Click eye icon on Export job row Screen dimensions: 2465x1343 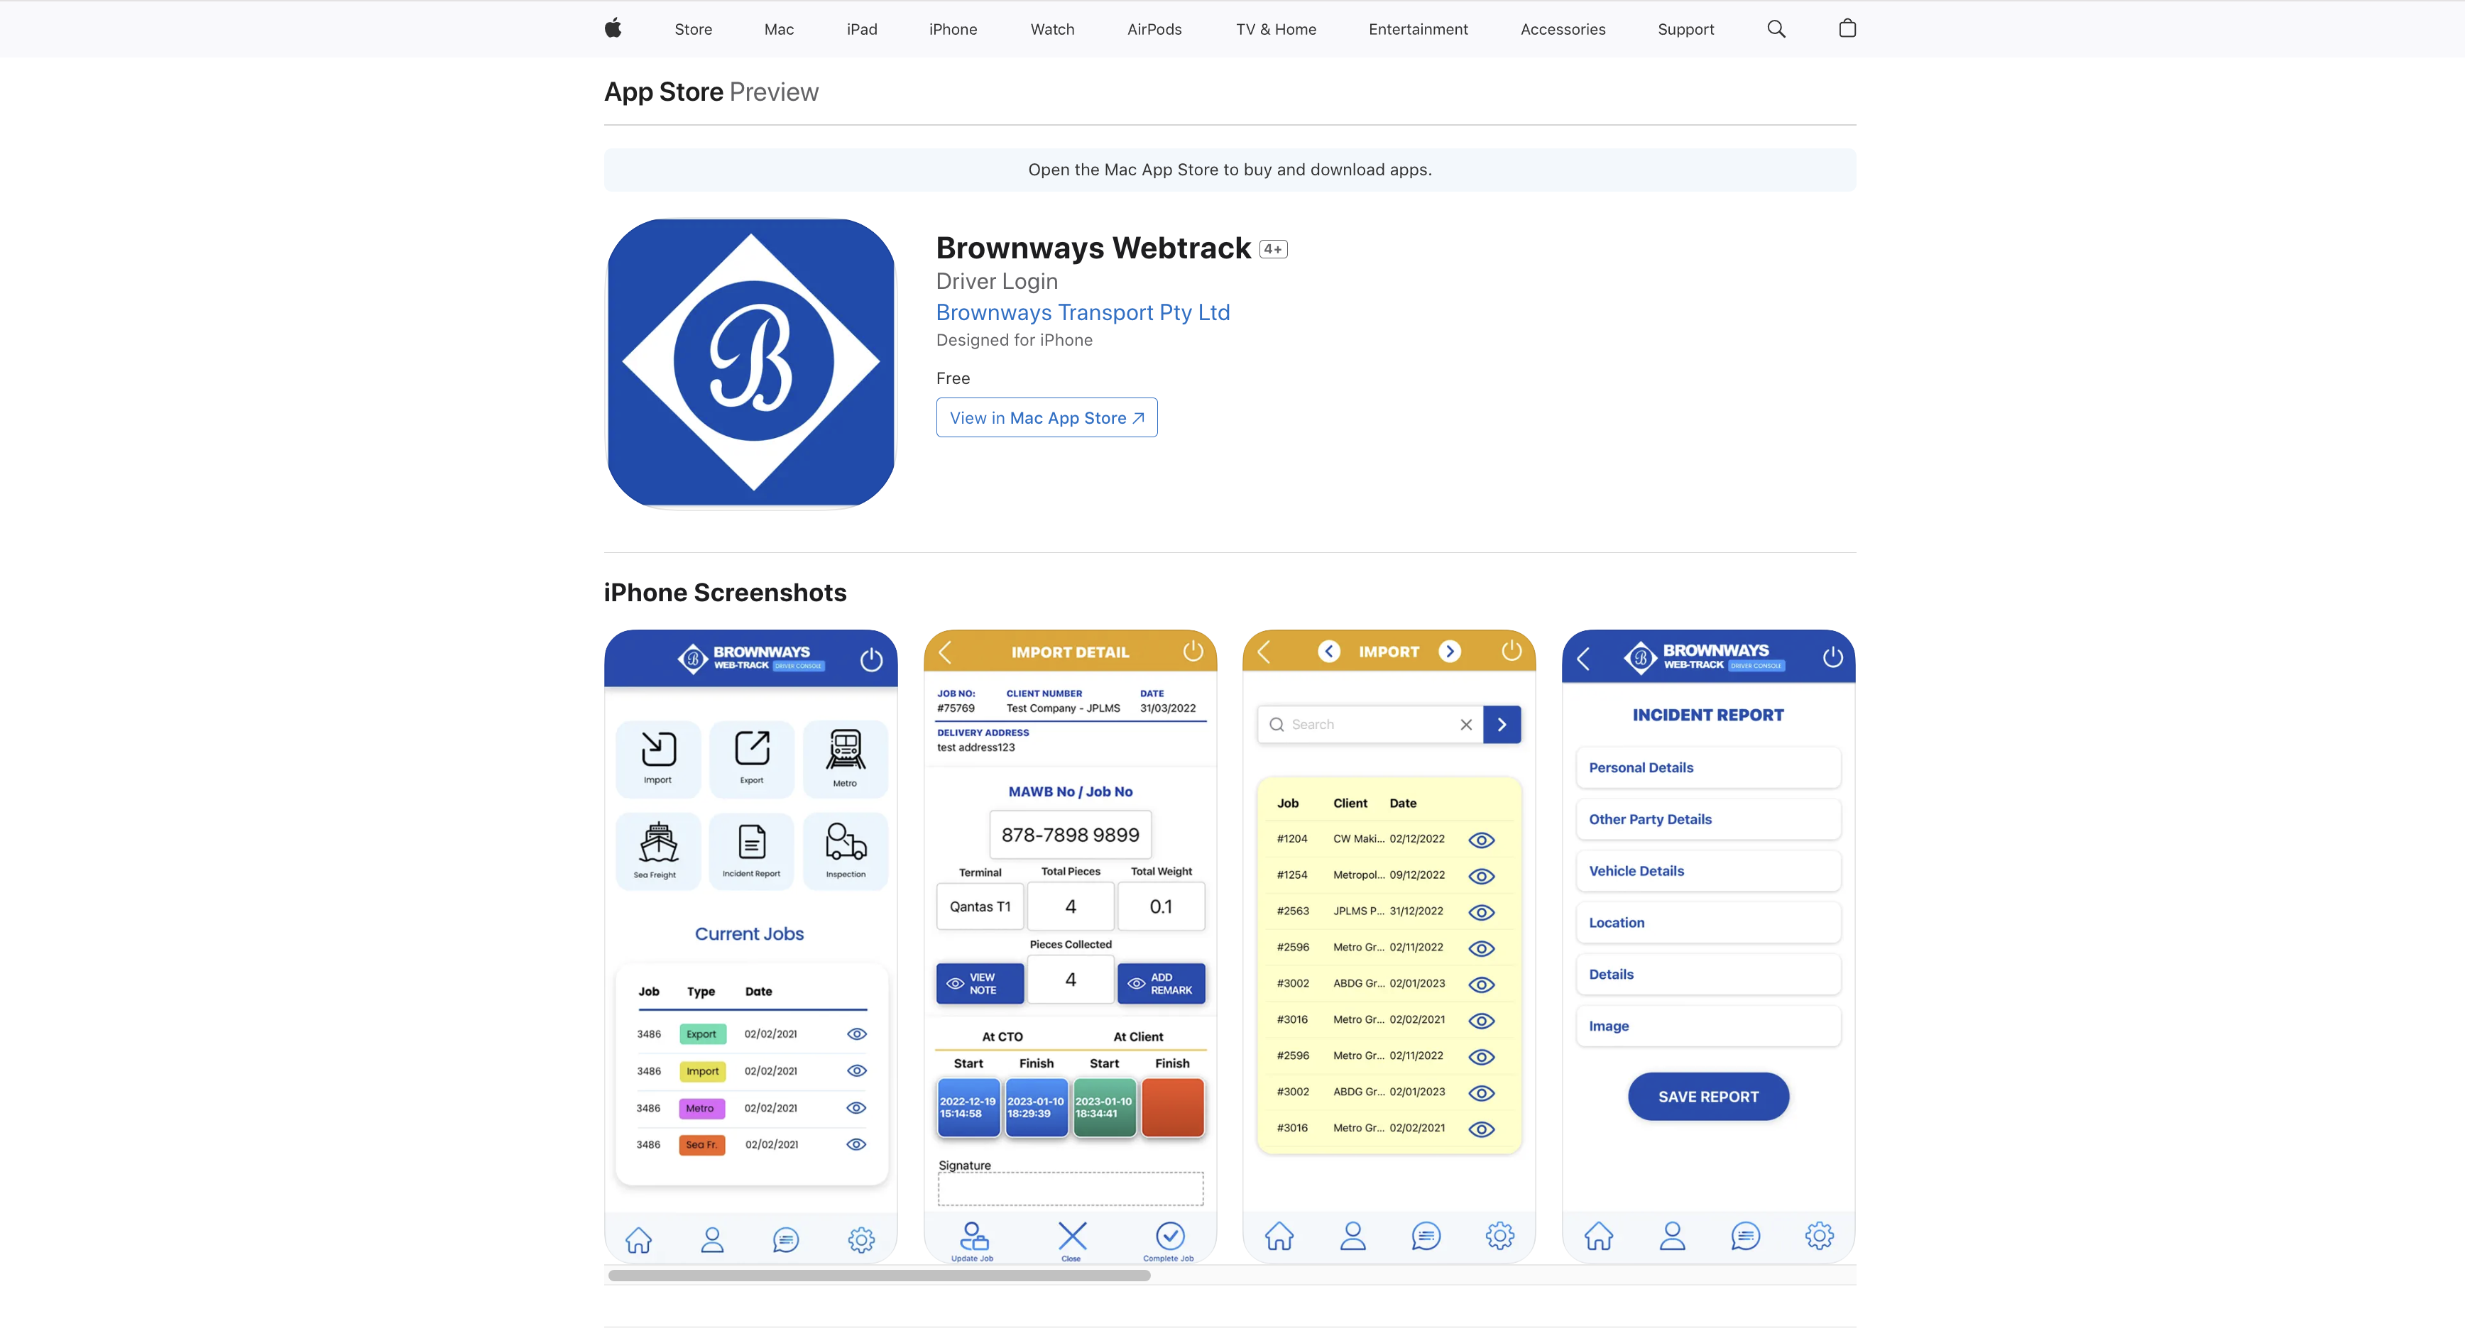point(856,1034)
